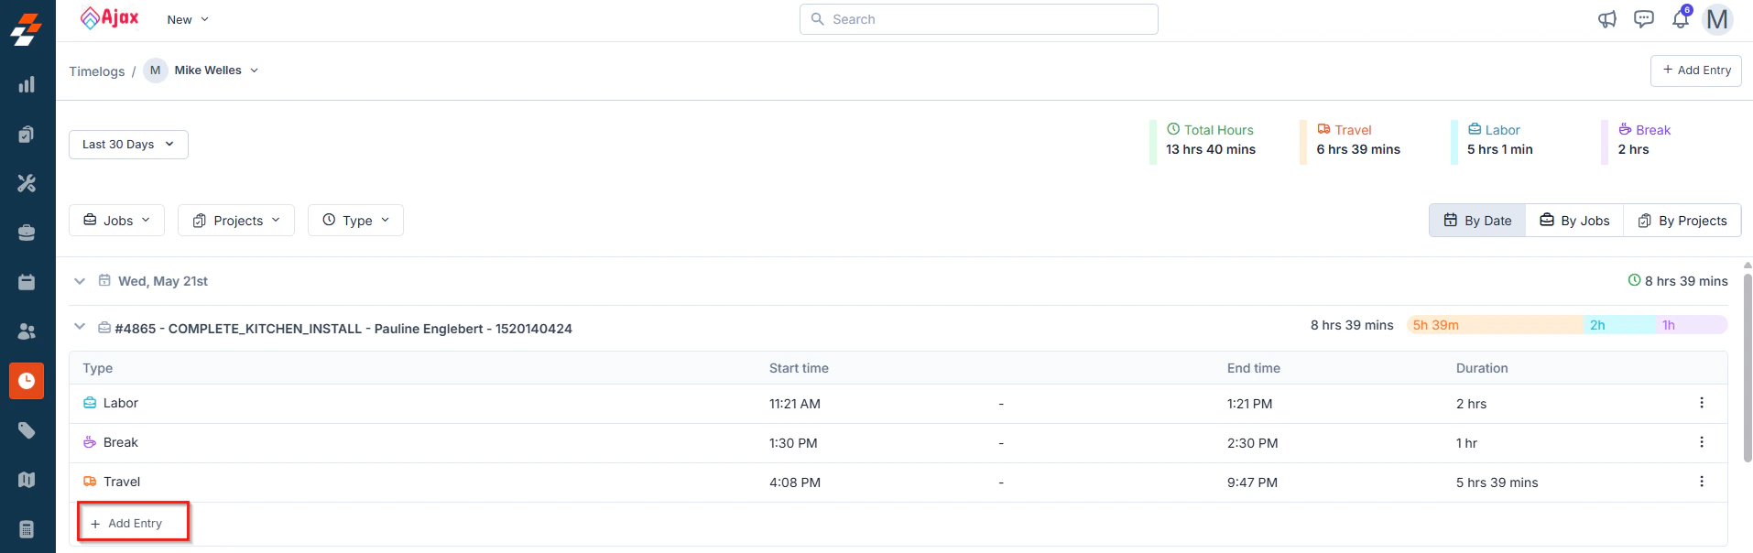The height and width of the screenshot is (553, 1753).
Task: Open the Last 30 Days range dropdown
Action: [128, 145]
